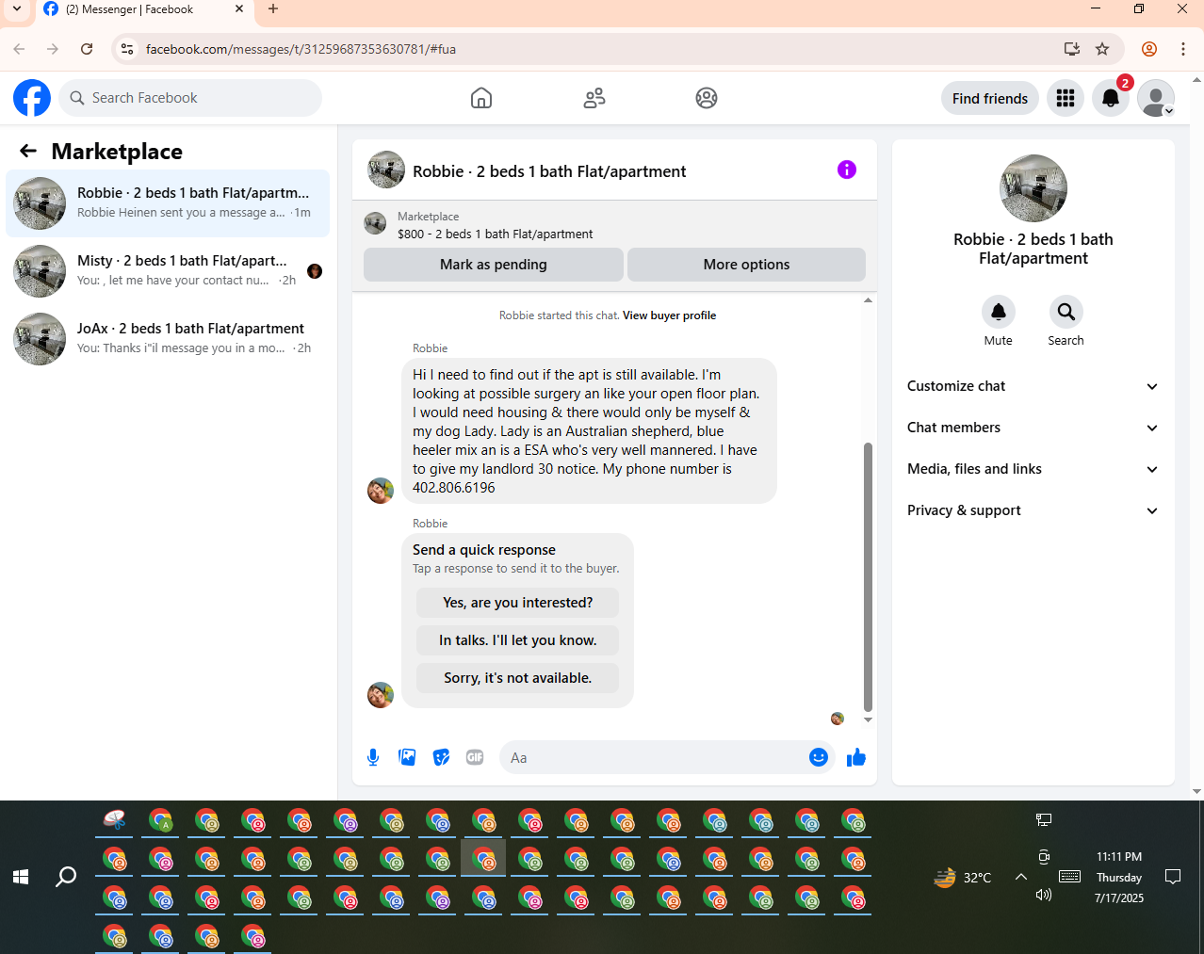Viewport: 1204px width, 954px height.
Task: Open the Windows Start menu
Action: [x=21, y=877]
